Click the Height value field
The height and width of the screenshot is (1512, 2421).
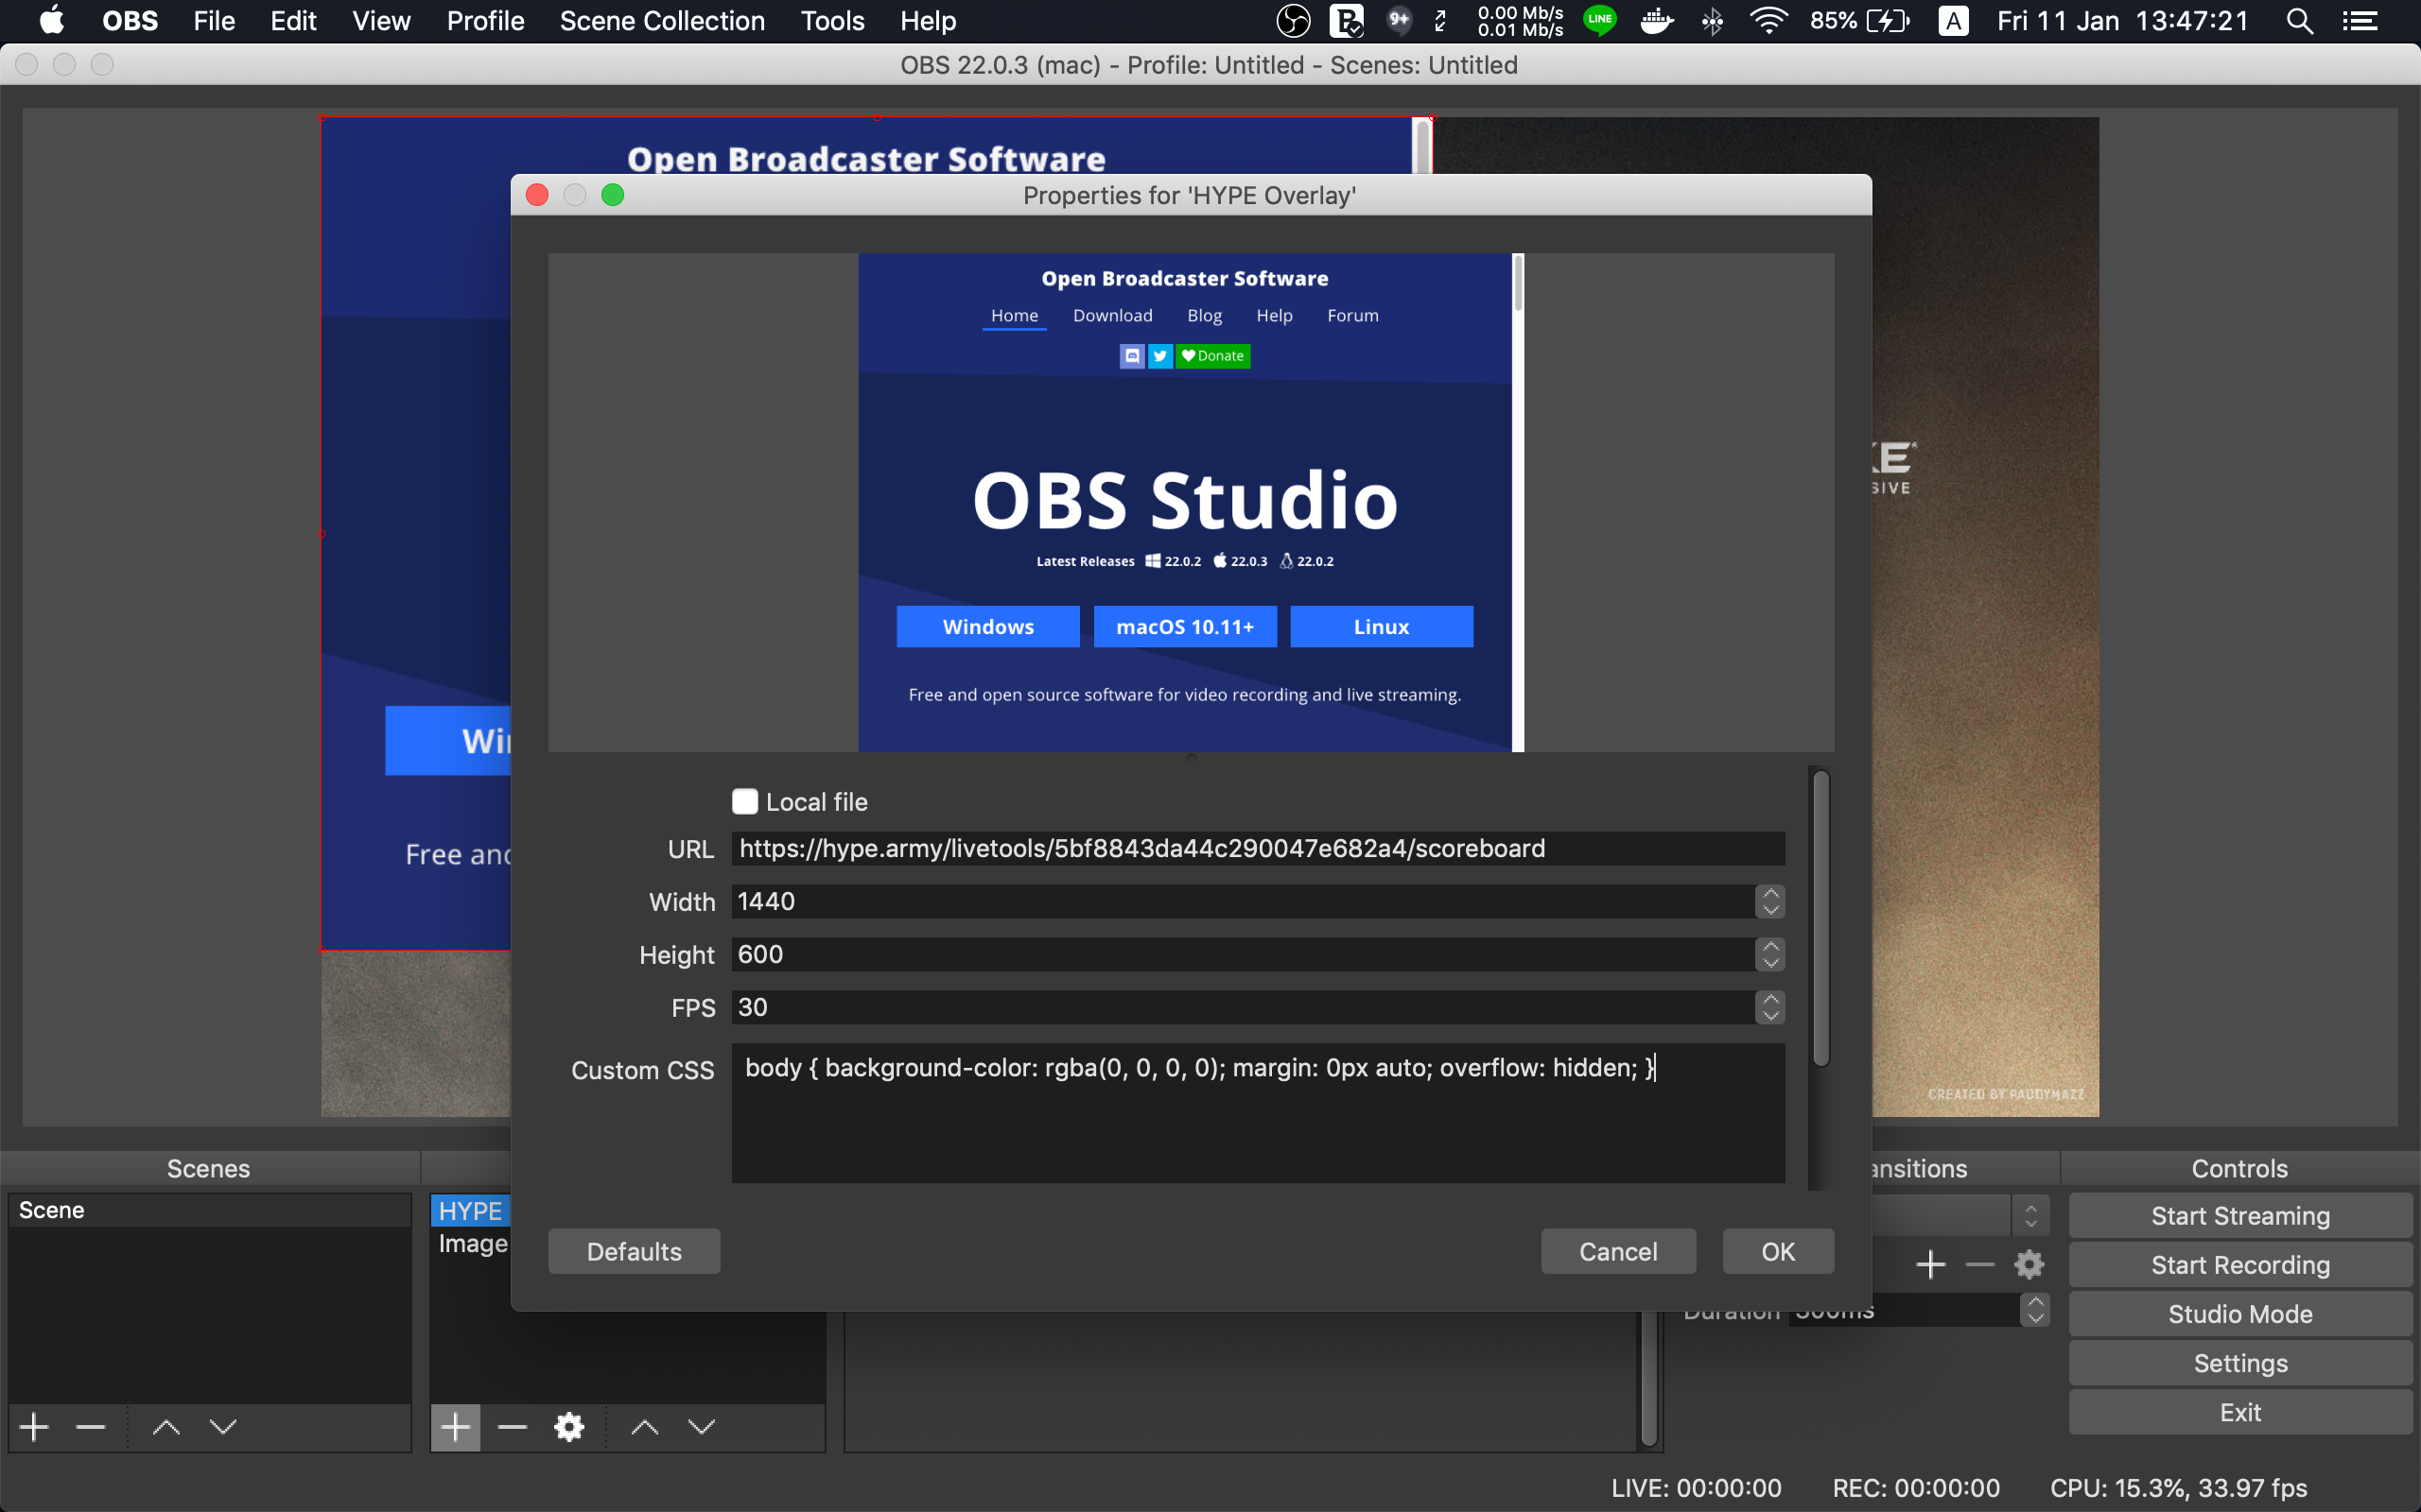(x=1243, y=955)
